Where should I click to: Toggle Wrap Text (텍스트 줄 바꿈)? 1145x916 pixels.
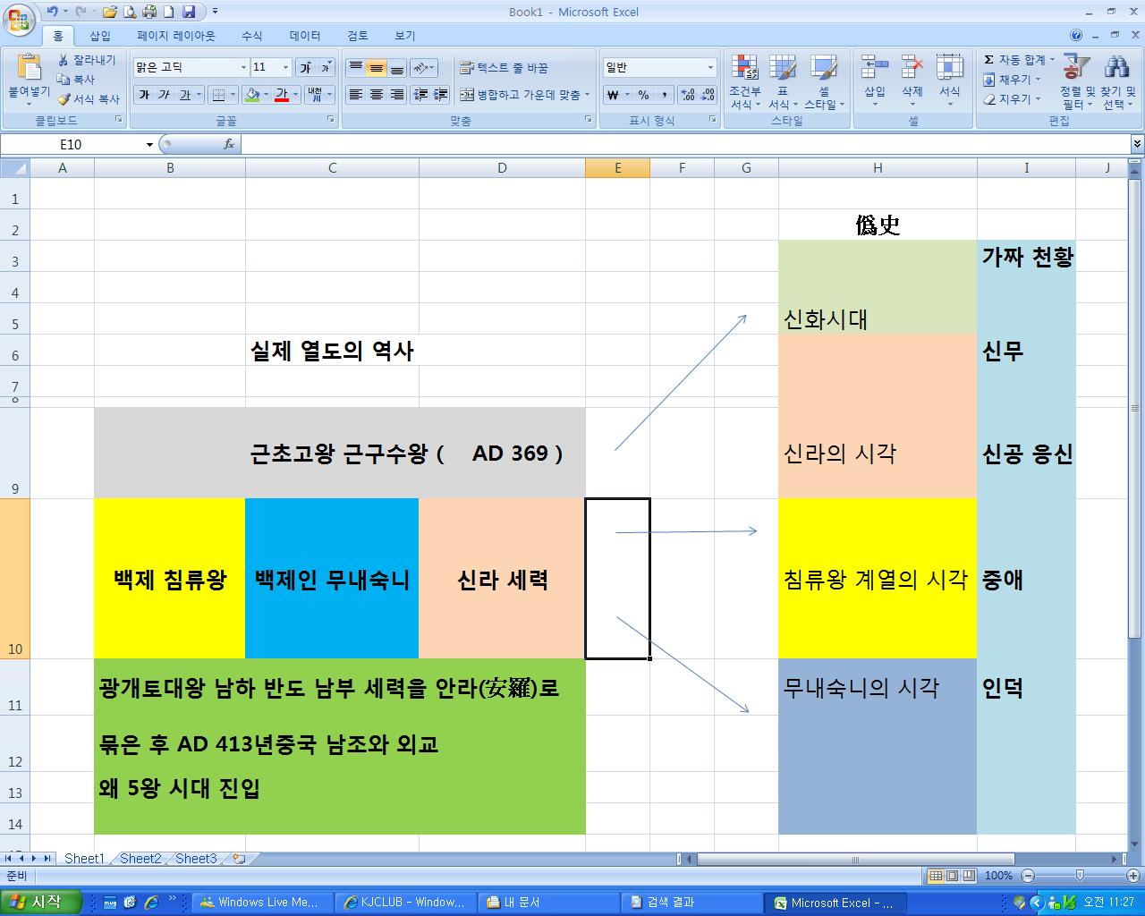[504, 68]
